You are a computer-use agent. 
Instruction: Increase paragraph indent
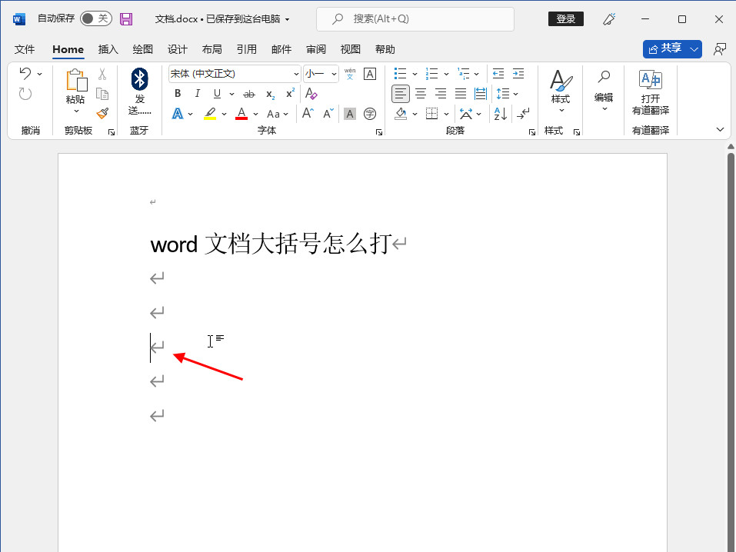pyautogui.click(x=518, y=74)
